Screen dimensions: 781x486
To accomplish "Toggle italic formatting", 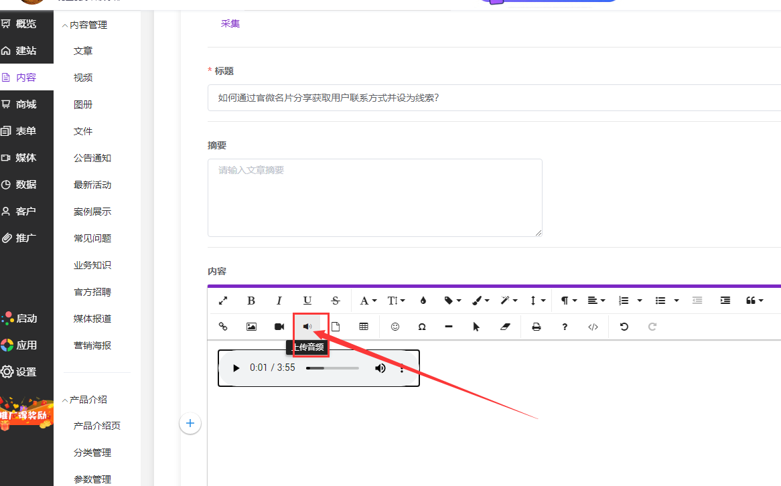I will pyautogui.click(x=279, y=301).
